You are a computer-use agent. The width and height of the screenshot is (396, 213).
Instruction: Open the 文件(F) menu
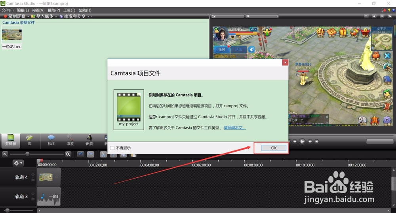tap(8, 10)
